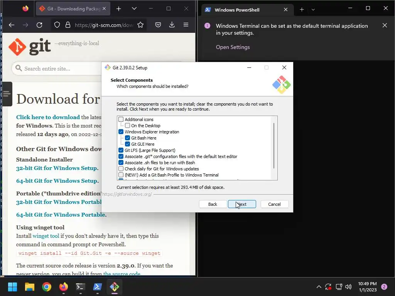The image size is (395, 296).
Task: Open Chrome from taskbar
Action: pyautogui.click(x=47, y=287)
